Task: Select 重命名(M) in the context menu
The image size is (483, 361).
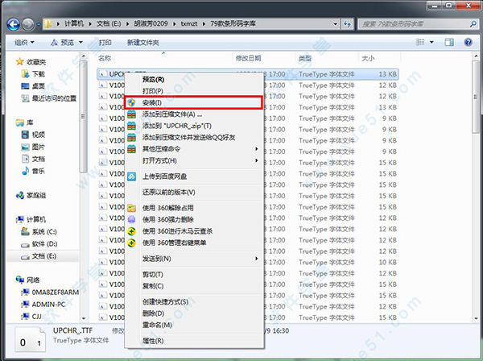Action: 193,326
